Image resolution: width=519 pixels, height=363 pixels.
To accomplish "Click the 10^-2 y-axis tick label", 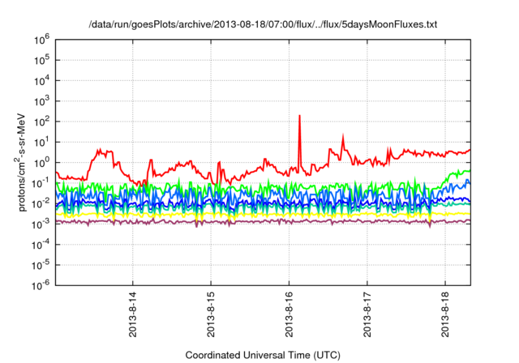I will click(41, 204).
